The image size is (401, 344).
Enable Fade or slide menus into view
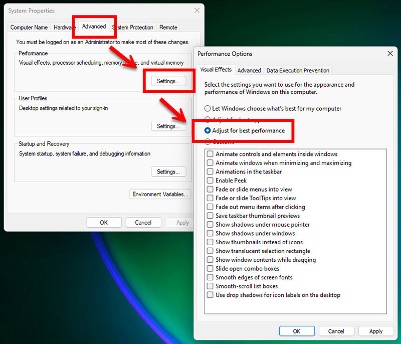pyautogui.click(x=249, y=189)
